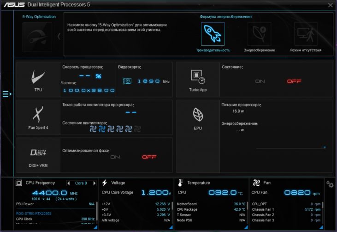Click the Voltage lightning bolt icon
The height and width of the screenshot is (232, 337).
105,183
